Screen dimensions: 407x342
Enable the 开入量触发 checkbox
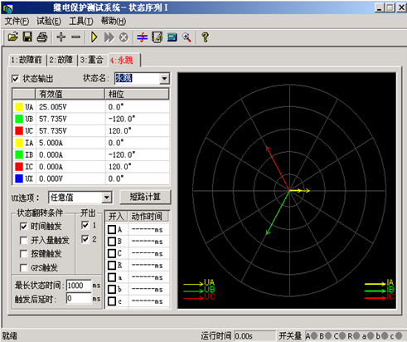[24, 240]
